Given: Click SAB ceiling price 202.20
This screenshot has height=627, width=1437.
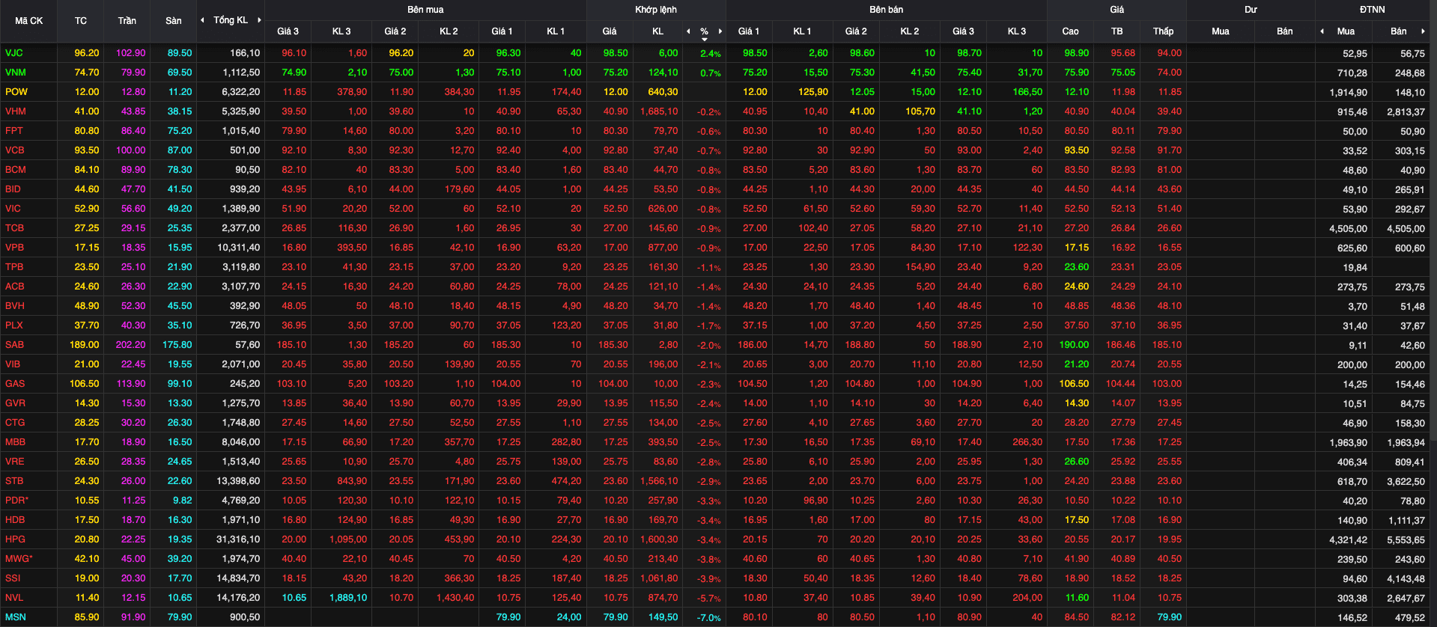Looking at the screenshot, I should coord(130,345).
